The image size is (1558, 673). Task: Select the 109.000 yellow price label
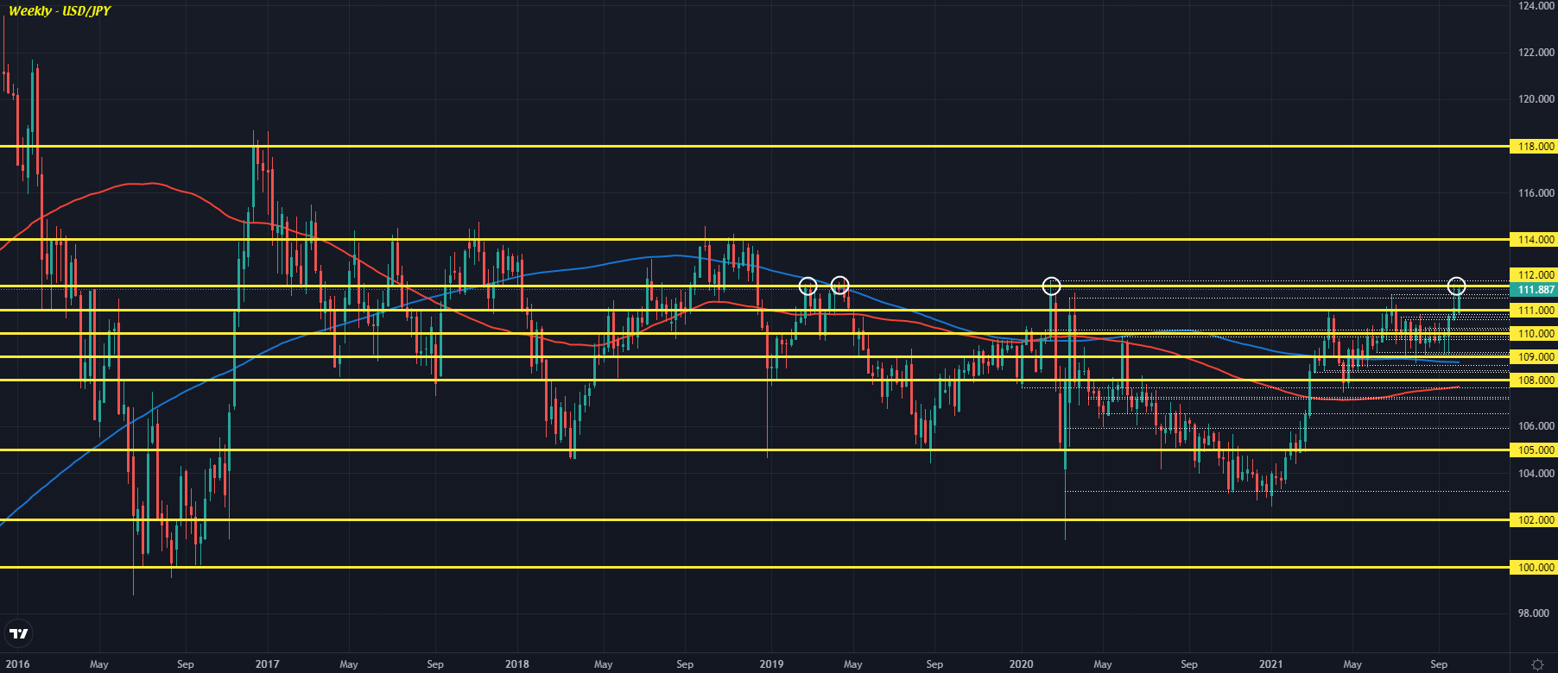tap(1534, 356)
